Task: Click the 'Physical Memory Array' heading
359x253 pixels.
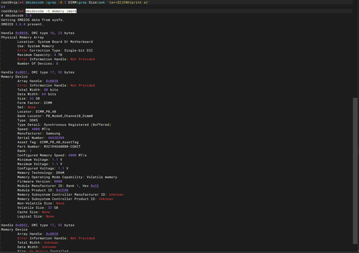Action: (x=22, y=37)
